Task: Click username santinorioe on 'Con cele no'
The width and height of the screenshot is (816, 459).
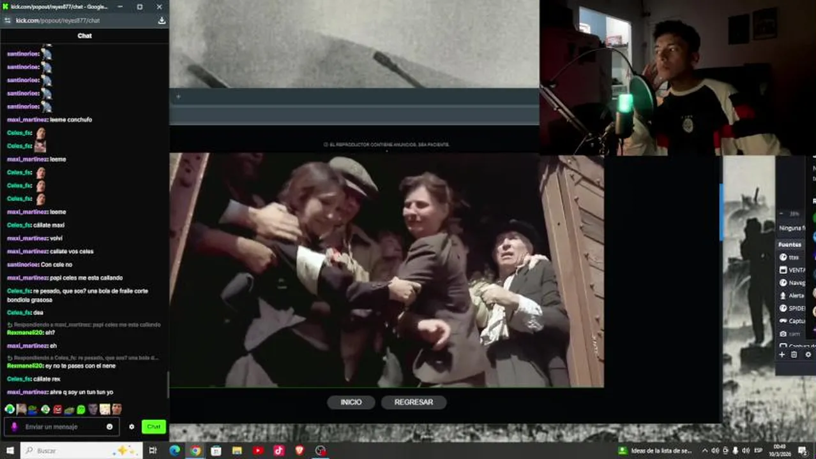Action: click(x=22, y=265)
